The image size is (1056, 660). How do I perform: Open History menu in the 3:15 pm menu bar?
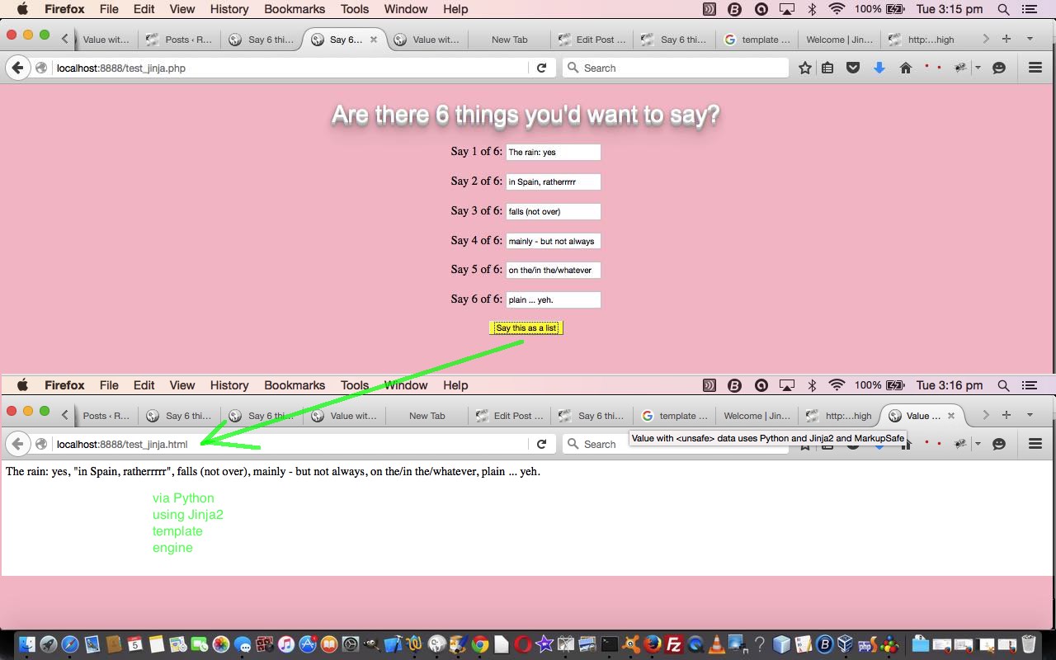(x=229, y=9)
